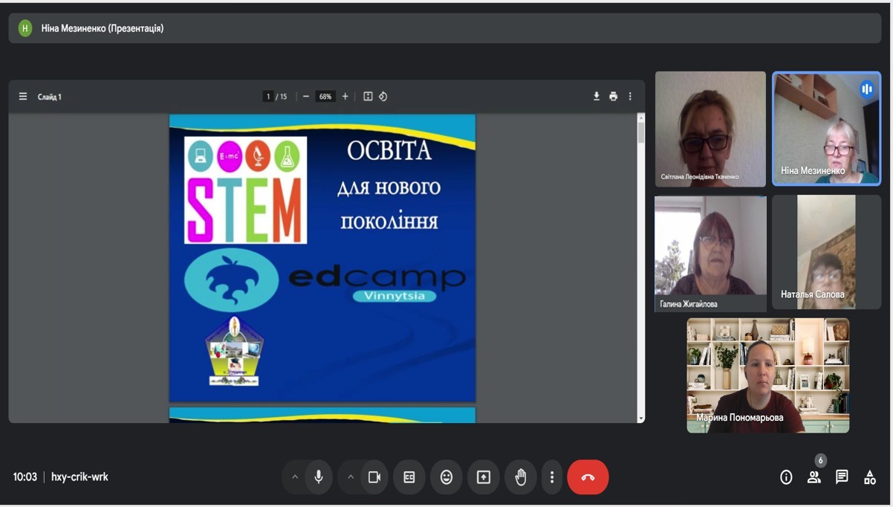893x507 pixels.
Task: Raise your hand
Action: coord(521,477)
